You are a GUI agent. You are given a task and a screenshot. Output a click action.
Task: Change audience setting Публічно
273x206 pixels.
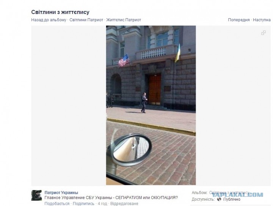(232, 199)
